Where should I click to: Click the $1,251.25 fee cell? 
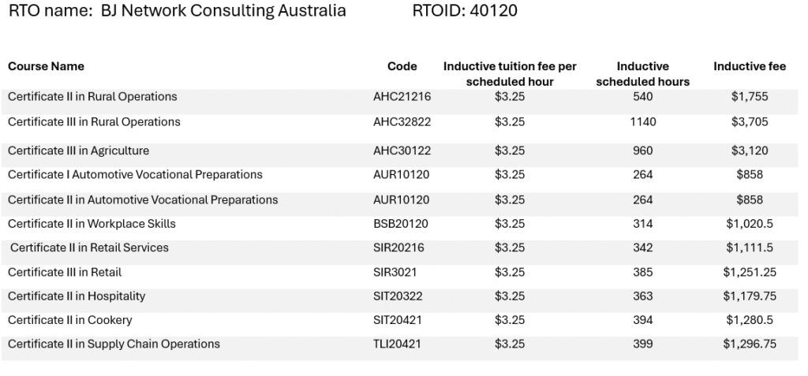[x=750, y=272]
